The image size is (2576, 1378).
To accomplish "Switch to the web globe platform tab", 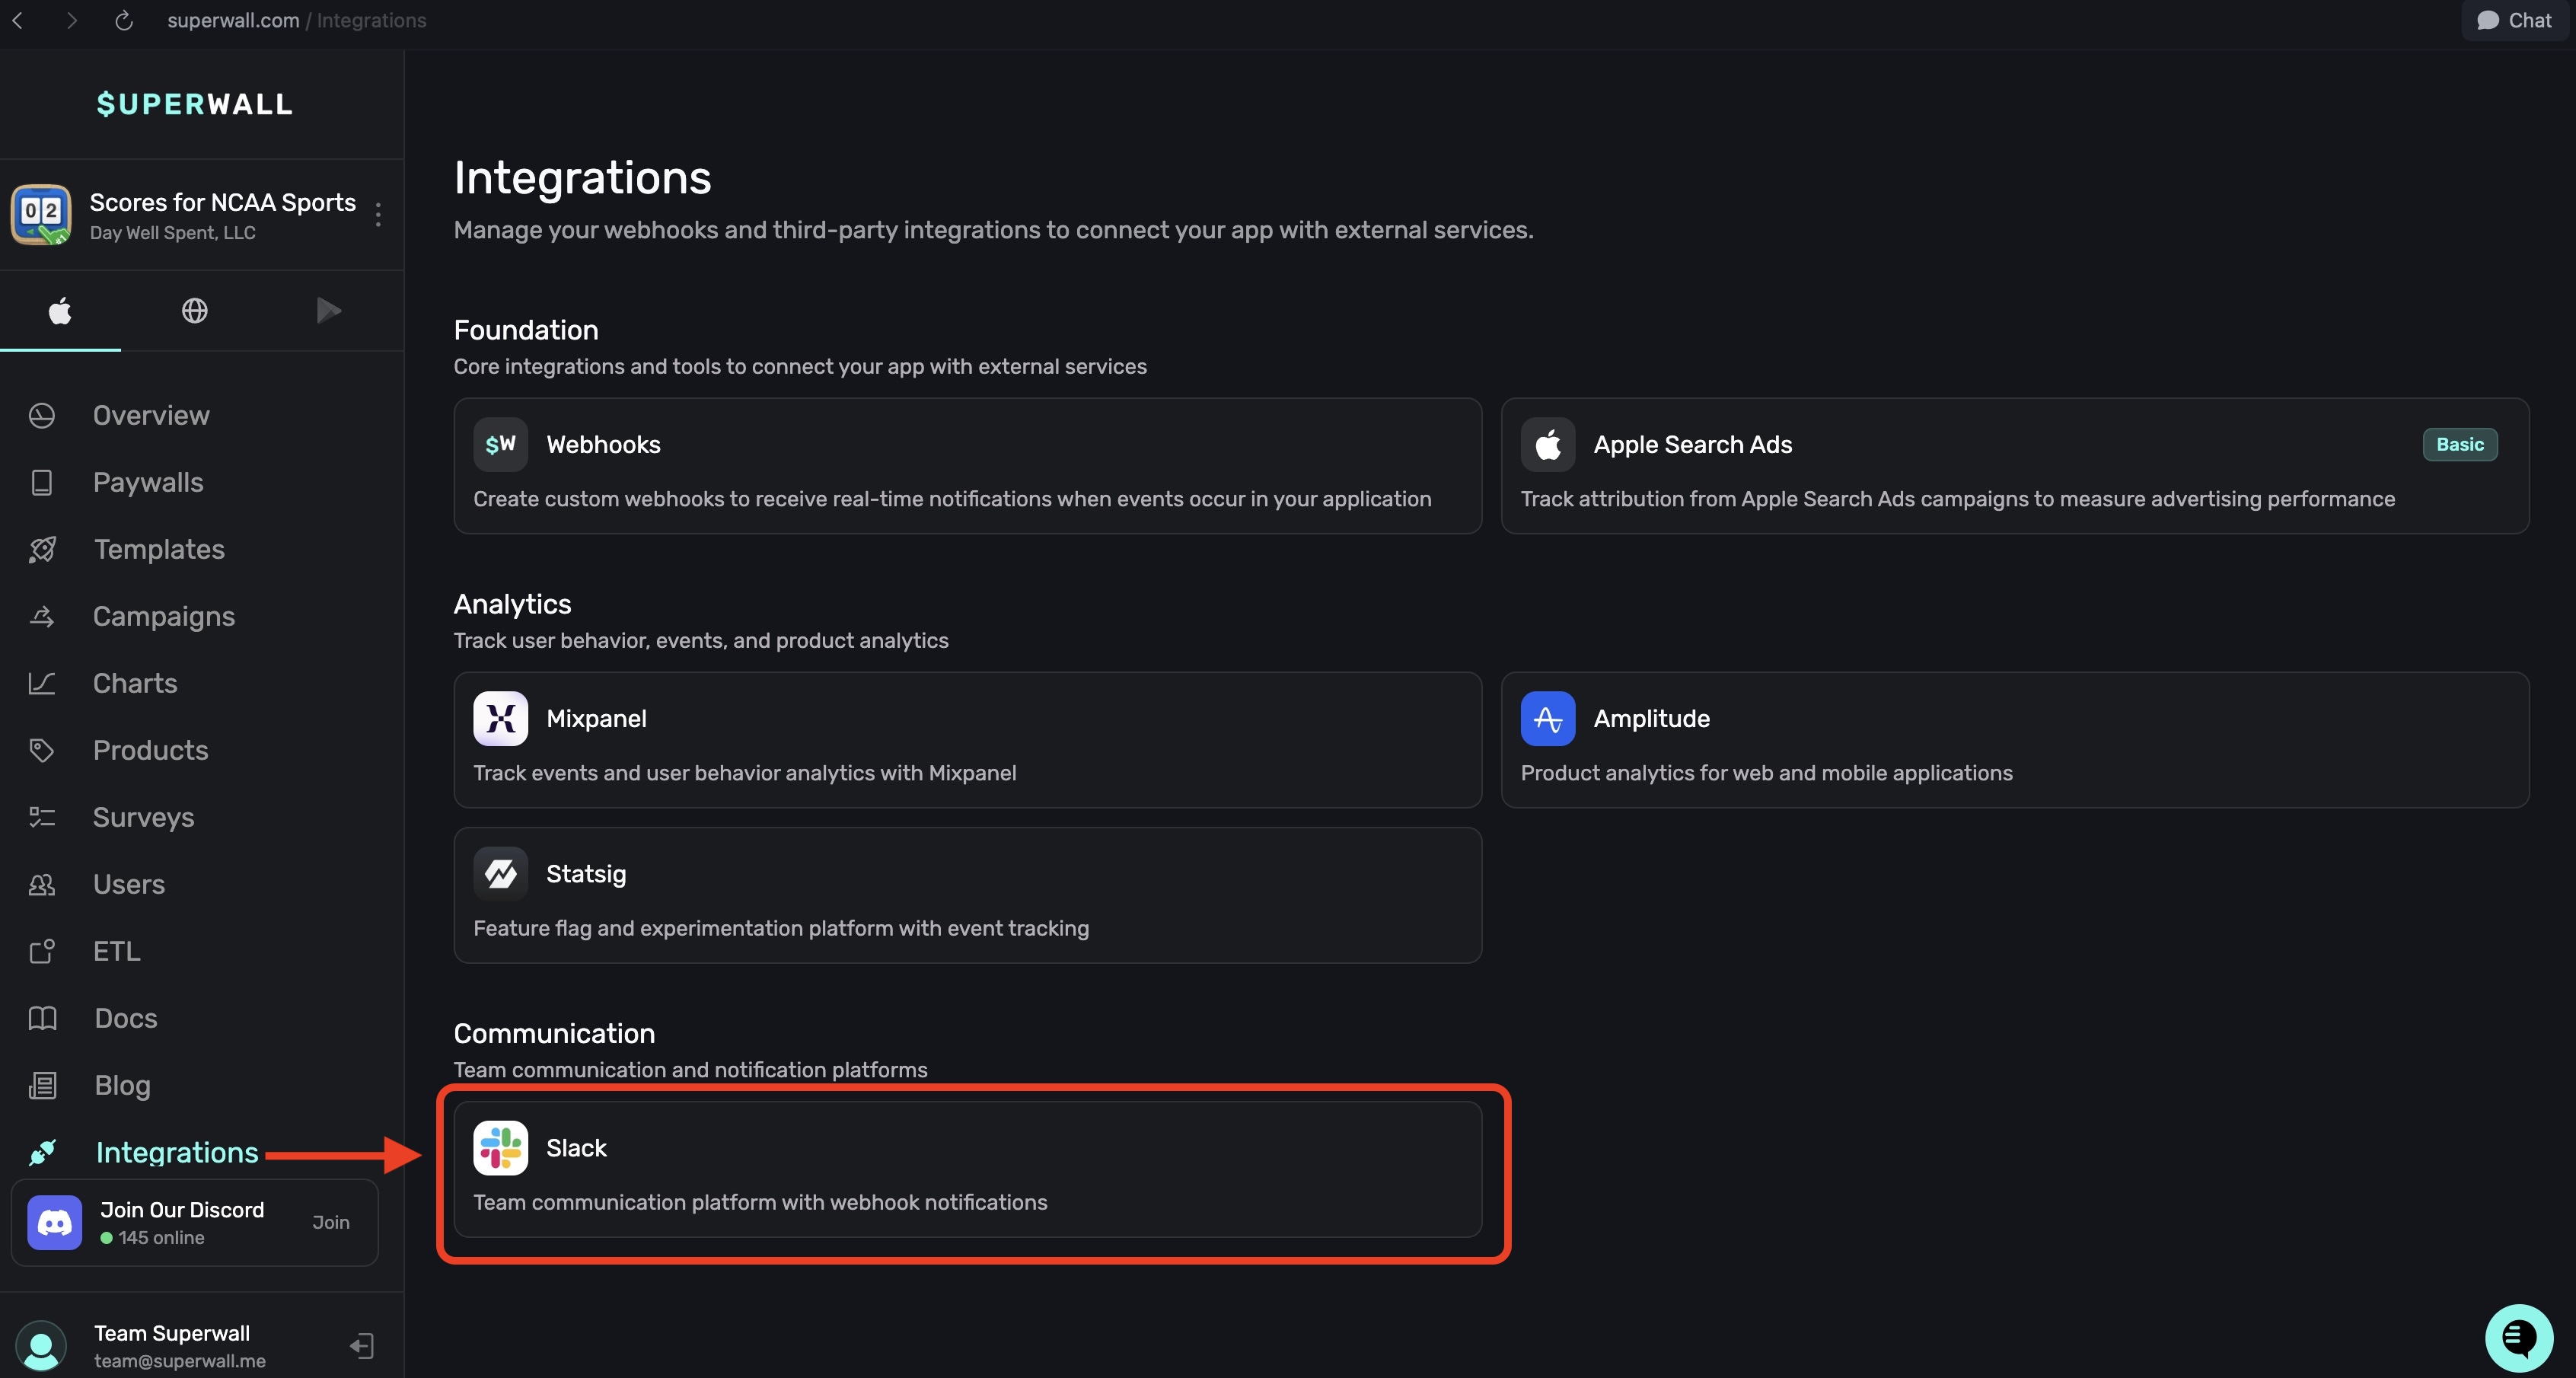I will coord(194,311).
